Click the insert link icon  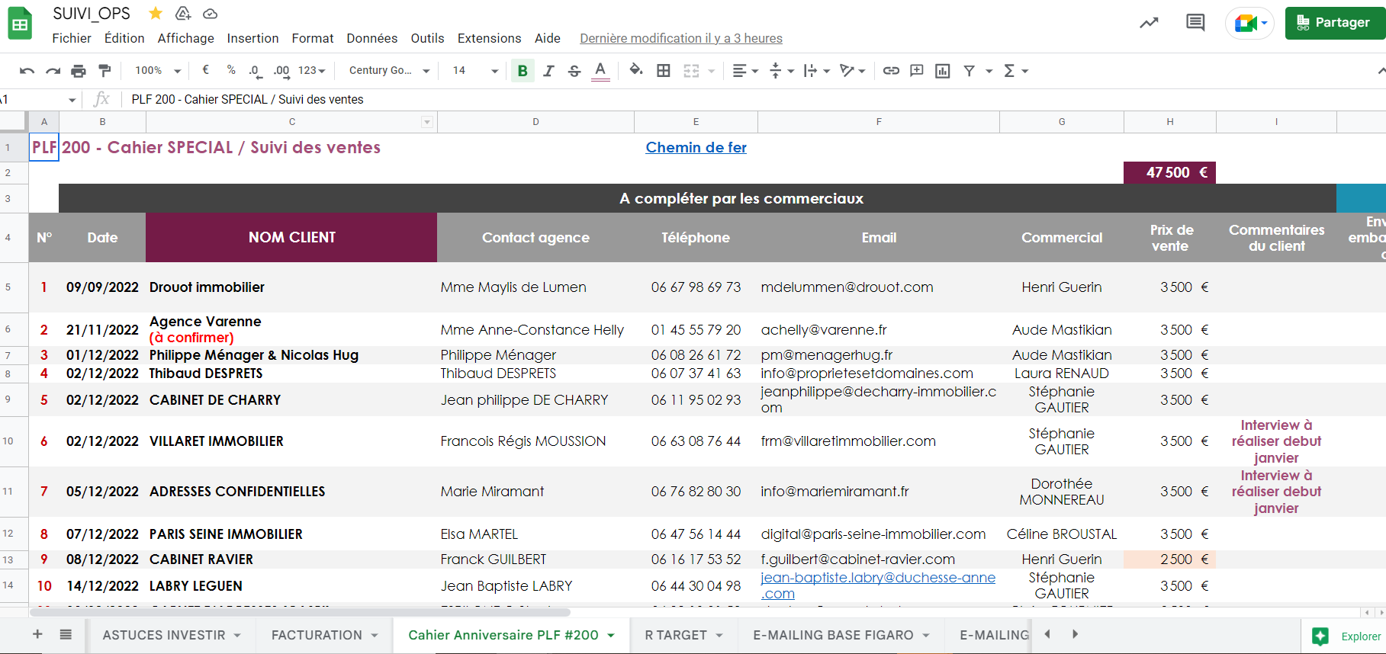point(890,71)
